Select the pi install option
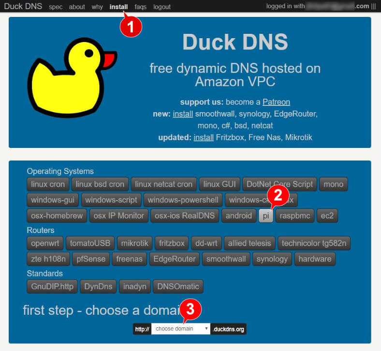381x351 pixels. pyautogui.click(x=266, y=216)
